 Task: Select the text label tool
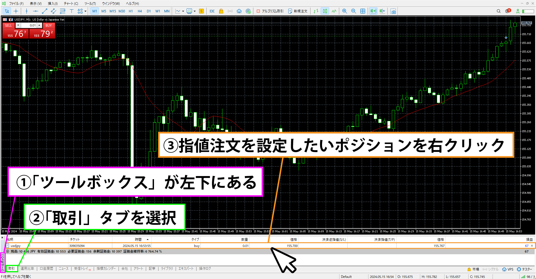(x=72, y=11)
